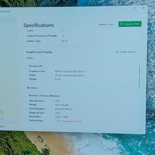
Task: Click the ASUS VG246 model value
Action: (x=62, y=105)
